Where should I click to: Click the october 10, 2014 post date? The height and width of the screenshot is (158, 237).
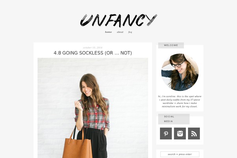click(x=93, y=47)
